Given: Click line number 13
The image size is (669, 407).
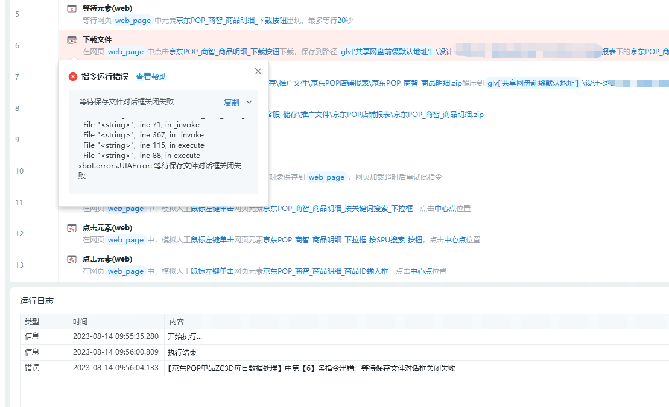Looking at the screenshot, I should [19, 265].
